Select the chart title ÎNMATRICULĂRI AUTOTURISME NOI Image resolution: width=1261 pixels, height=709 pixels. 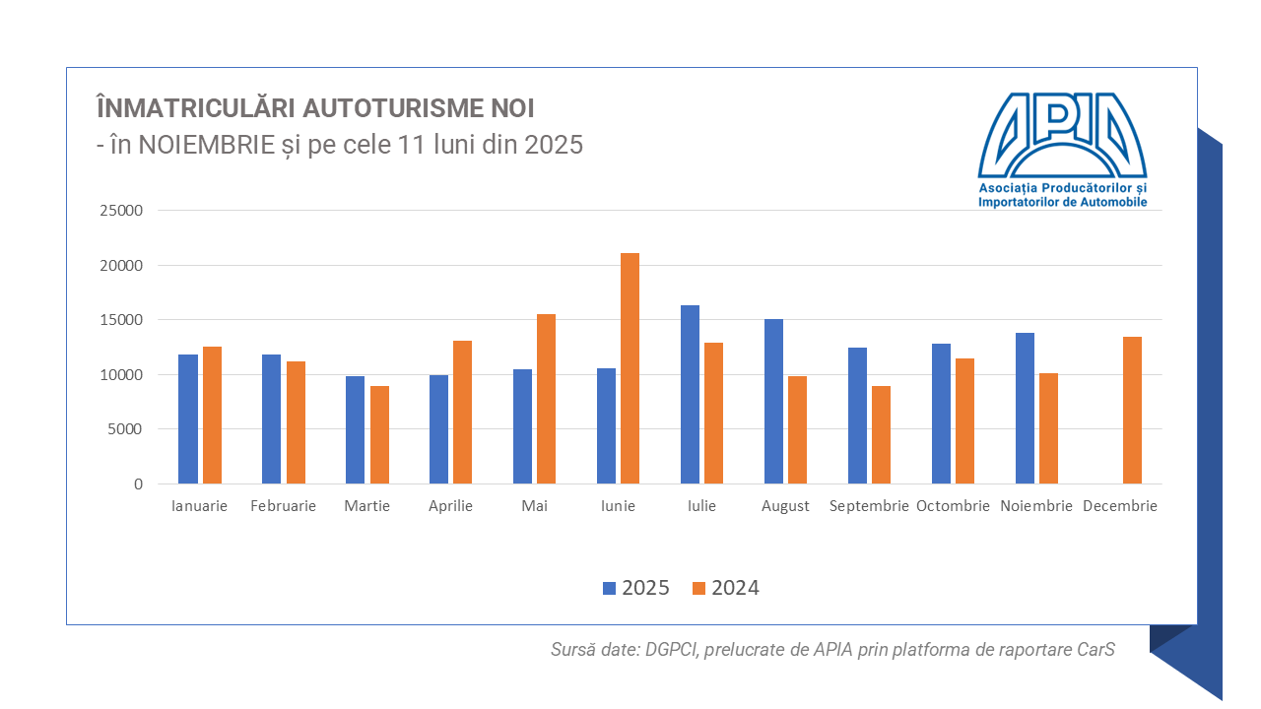coord(315,107)
